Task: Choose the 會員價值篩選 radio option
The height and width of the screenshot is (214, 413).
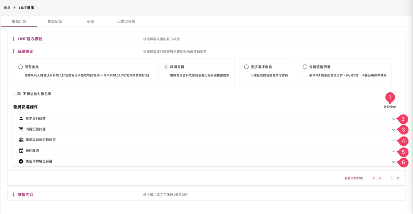Action: click(305, 67)
